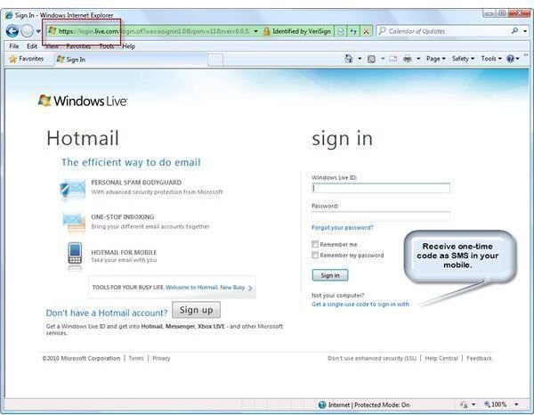Stop loading with the red X icon
This screenshot has width=534, height=415.
(x=366, y=31)
